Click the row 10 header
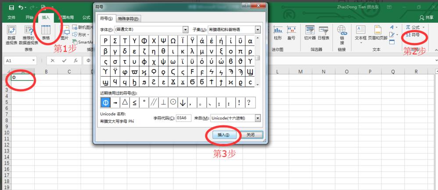 coord(6,132)
